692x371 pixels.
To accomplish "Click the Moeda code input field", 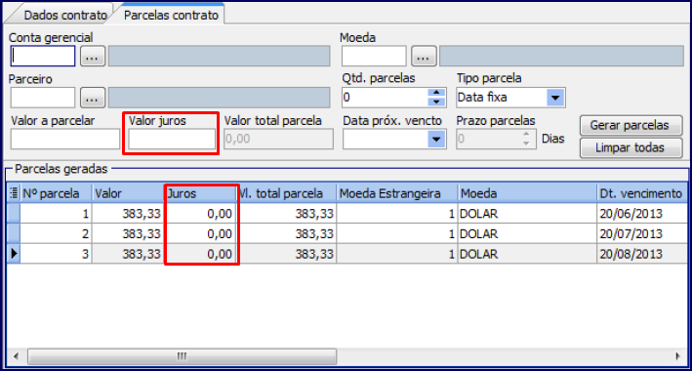I will (374, 56).
